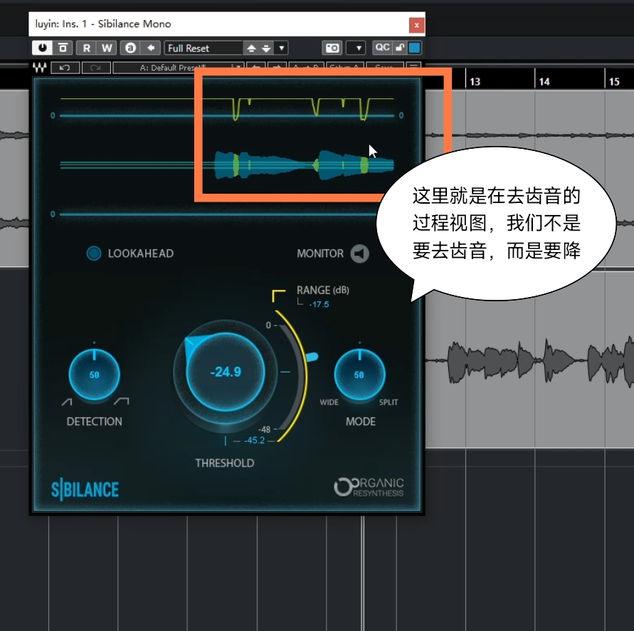Enable Write automation (W) button
The width and height of the screenshot is (634, 631).
pyautogui.click(x=106, y=48)
